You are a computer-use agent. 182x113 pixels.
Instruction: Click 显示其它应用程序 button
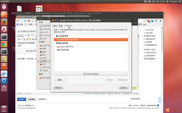pos(91,74)
